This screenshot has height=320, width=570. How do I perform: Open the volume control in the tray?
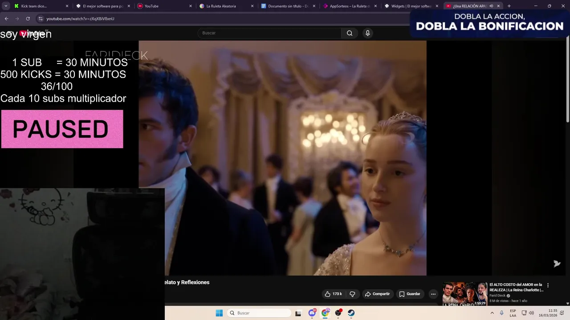531,313
